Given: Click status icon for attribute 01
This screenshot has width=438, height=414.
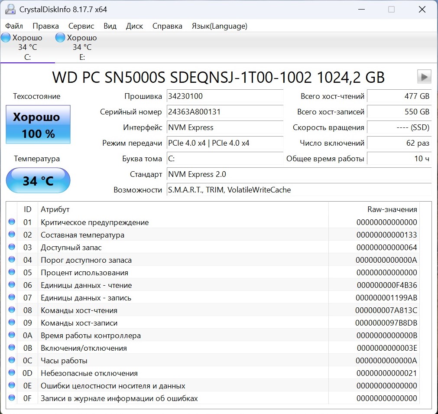Looking at the screenshot, I should pos(12,222).
